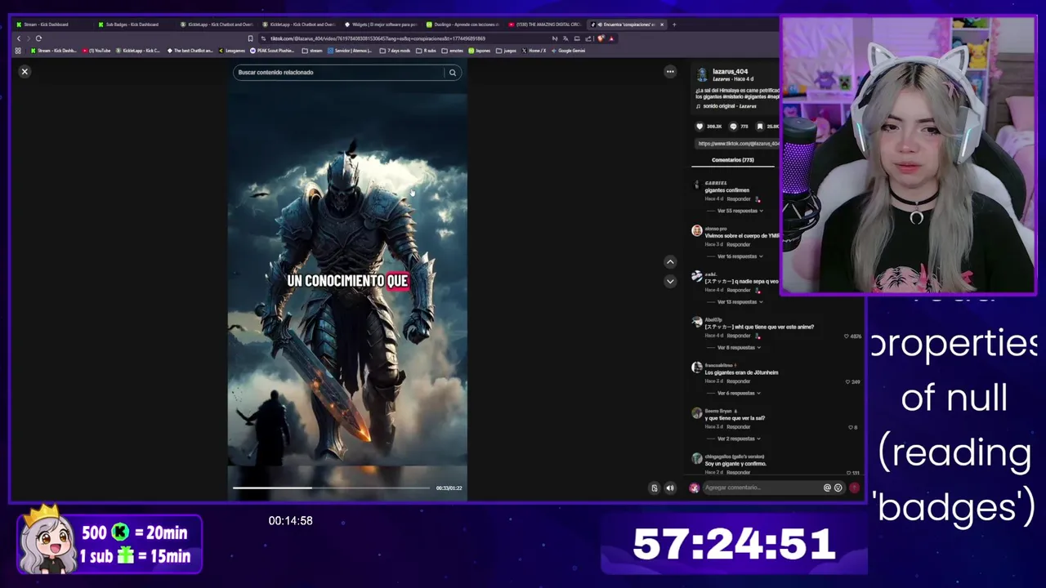
Task: Close the TikTok video viewer
Action: 25,72
